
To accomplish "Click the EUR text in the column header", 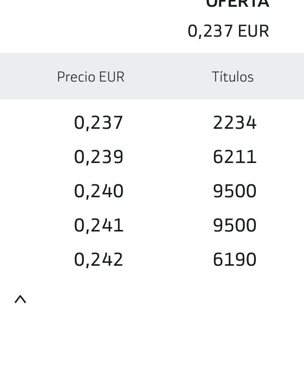I will (x=112, y=76).
